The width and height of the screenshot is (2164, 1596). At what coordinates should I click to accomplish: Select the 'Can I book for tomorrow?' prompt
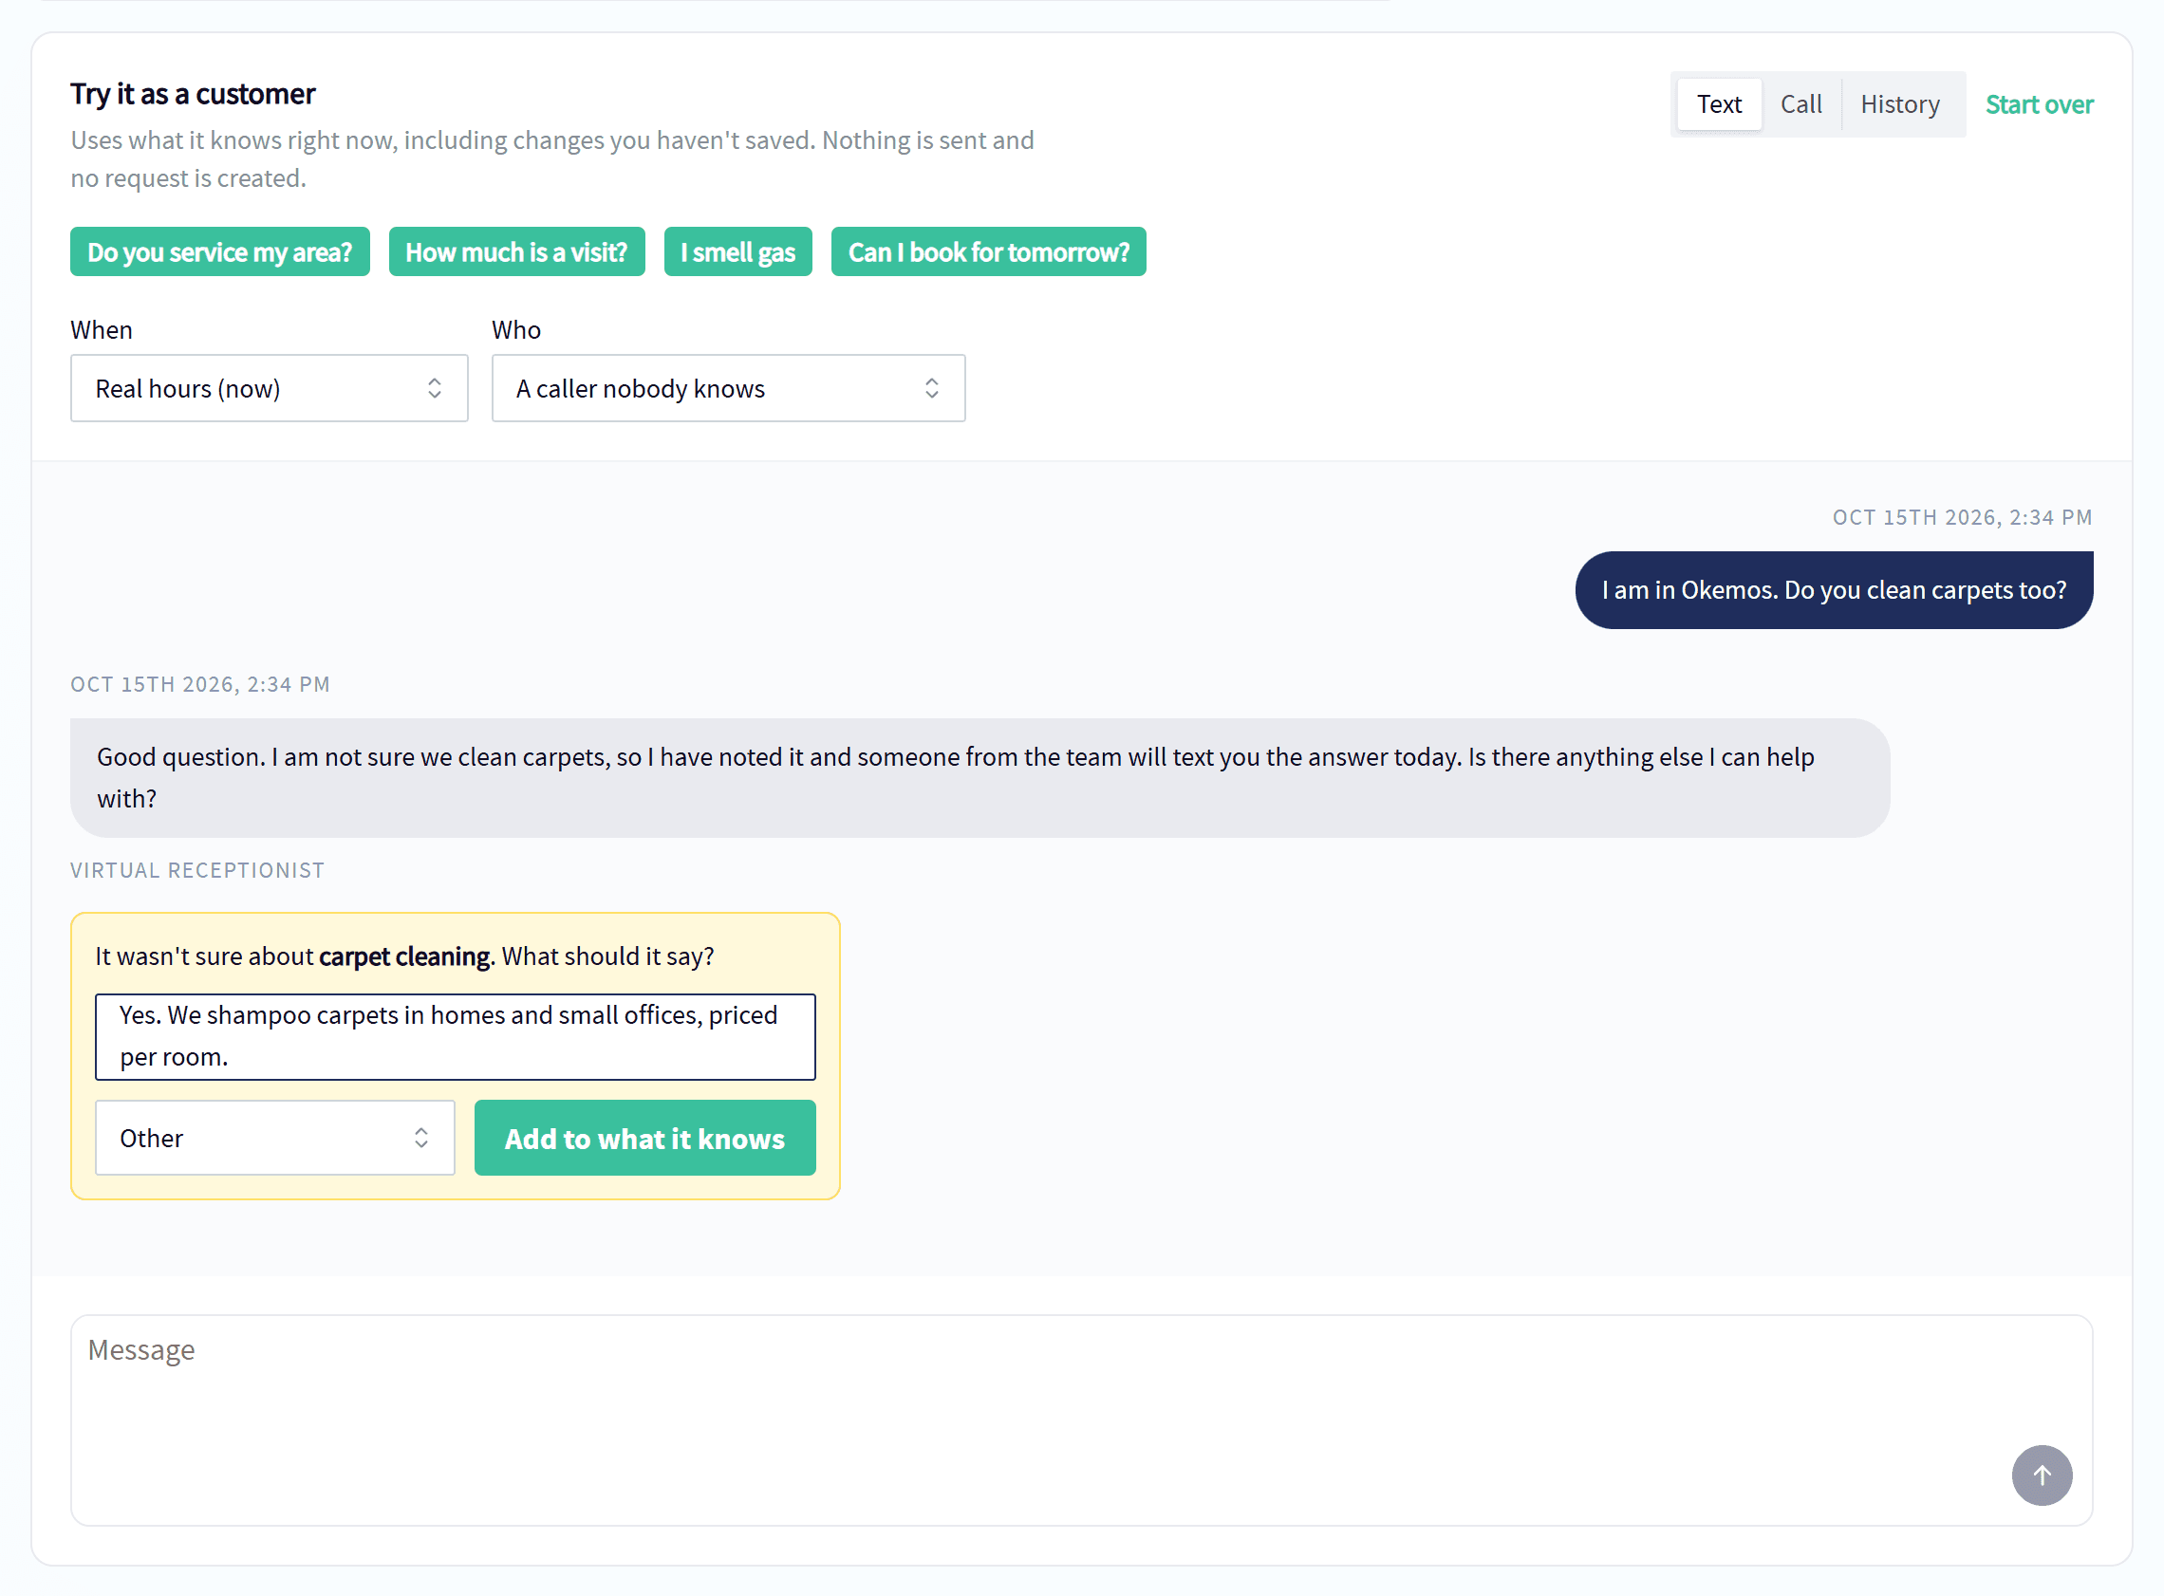988,252
